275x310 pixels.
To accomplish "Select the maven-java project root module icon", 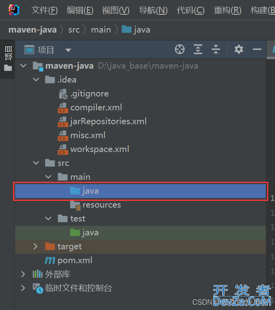I will 38,66.
